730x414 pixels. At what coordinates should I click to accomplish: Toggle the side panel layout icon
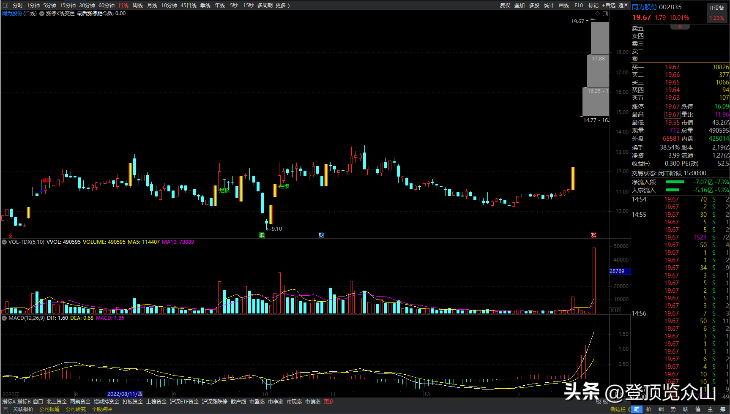[605, 14]
